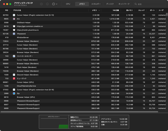Select the WindowServer process row
This screenshot has width=168, height=131.
click(x=83, y=37)
